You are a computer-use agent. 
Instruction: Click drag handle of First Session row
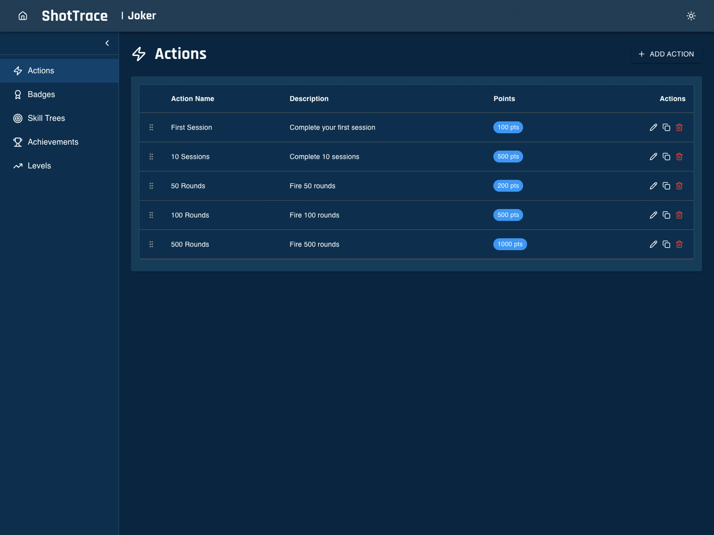(x=151, y=127)
